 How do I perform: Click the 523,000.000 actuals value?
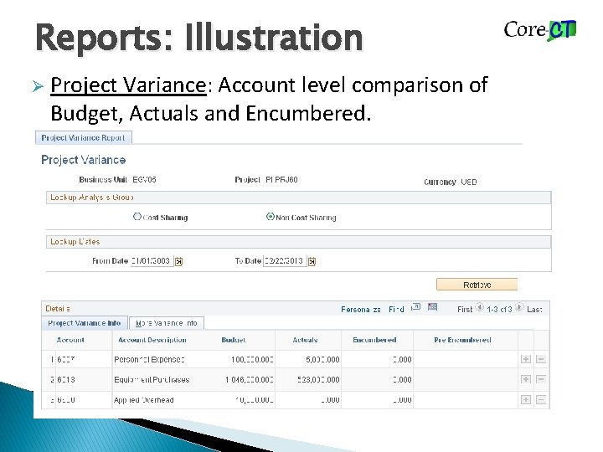coord(318,380)
